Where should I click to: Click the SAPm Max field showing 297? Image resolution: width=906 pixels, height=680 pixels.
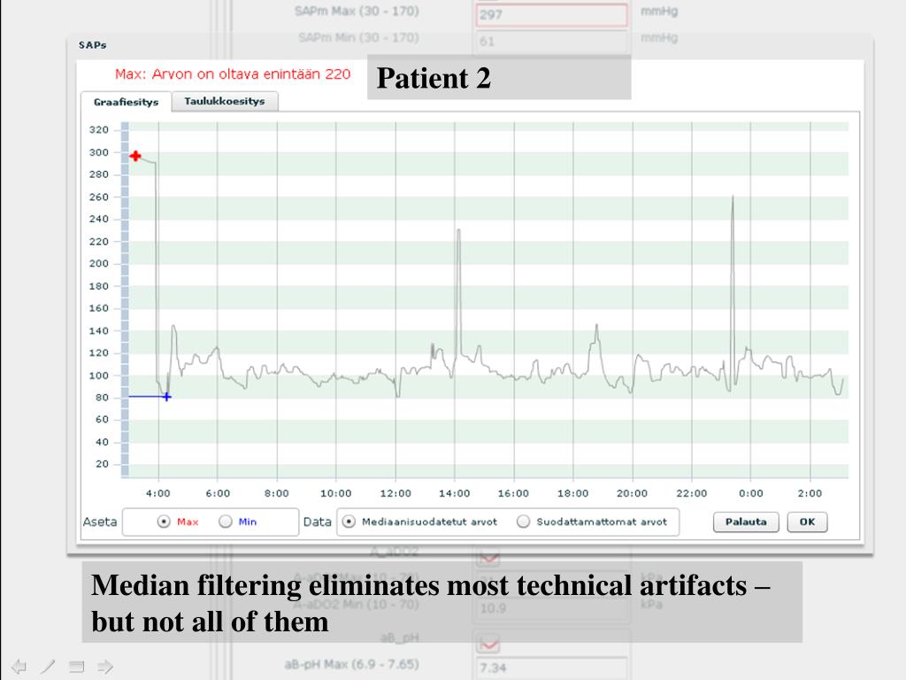551,14
